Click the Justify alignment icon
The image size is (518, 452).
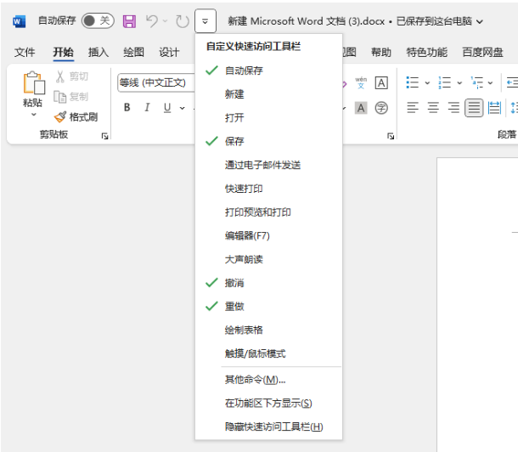(x=474, y=108)
